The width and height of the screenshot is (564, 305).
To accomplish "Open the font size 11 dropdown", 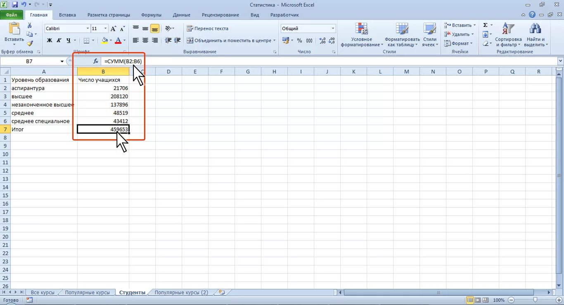I will pyautogui.click(x=105, y=29).
